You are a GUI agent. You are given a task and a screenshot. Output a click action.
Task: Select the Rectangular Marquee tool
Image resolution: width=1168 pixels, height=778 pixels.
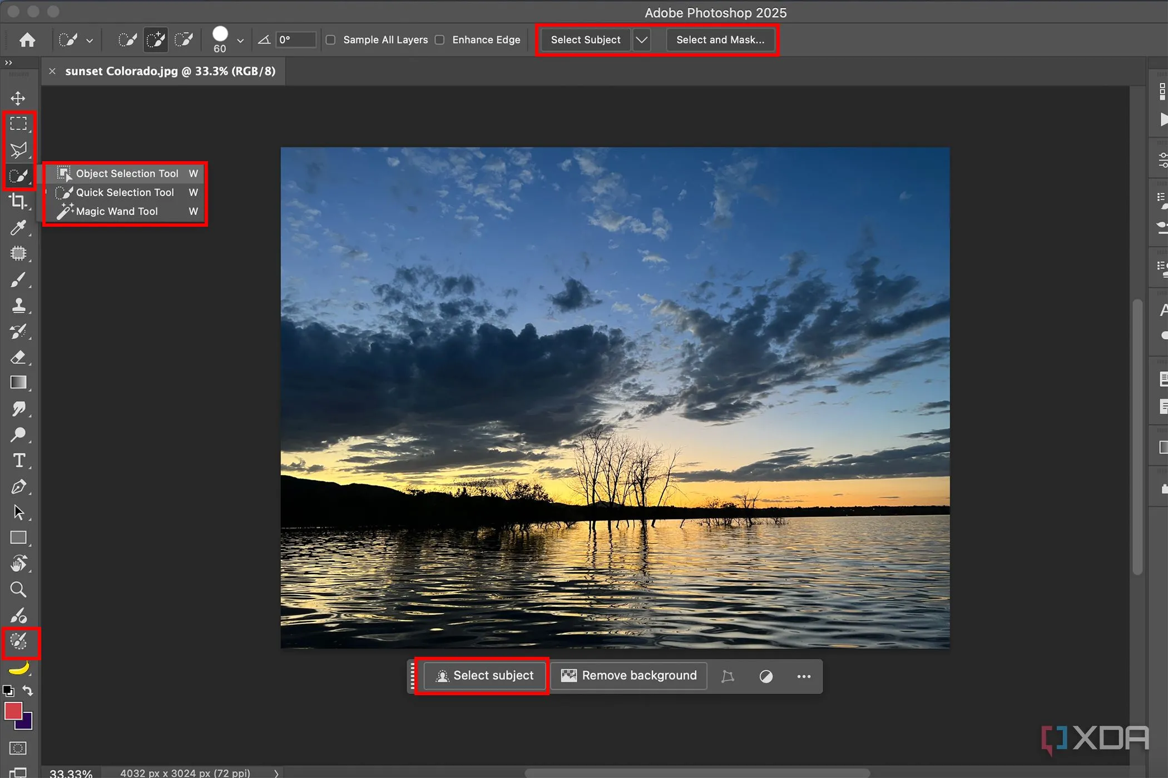[x=18, y=124]
